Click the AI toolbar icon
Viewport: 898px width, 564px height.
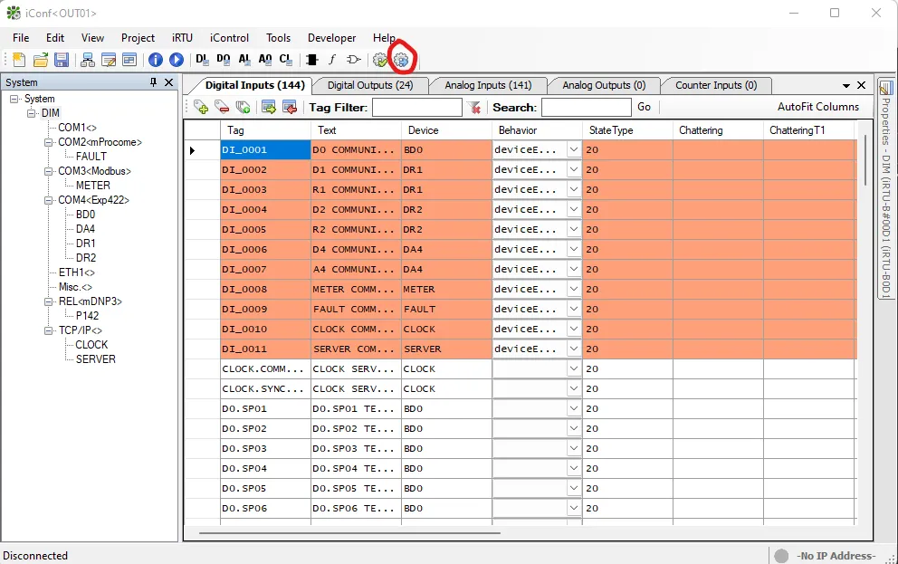244,59
